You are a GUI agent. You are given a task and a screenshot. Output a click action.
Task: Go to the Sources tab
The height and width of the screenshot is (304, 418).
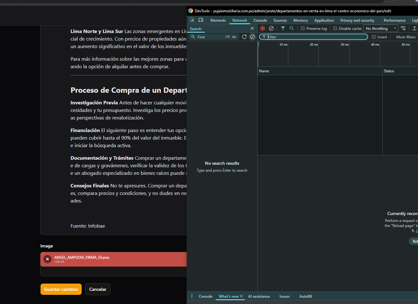click(x=280, y=20)
